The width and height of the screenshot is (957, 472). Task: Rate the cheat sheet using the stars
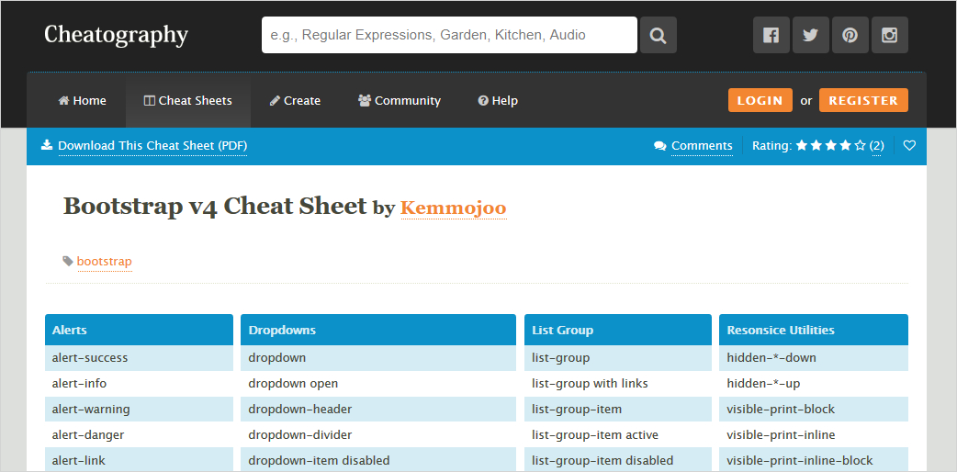pyautogui.click(x=830, y=145)
